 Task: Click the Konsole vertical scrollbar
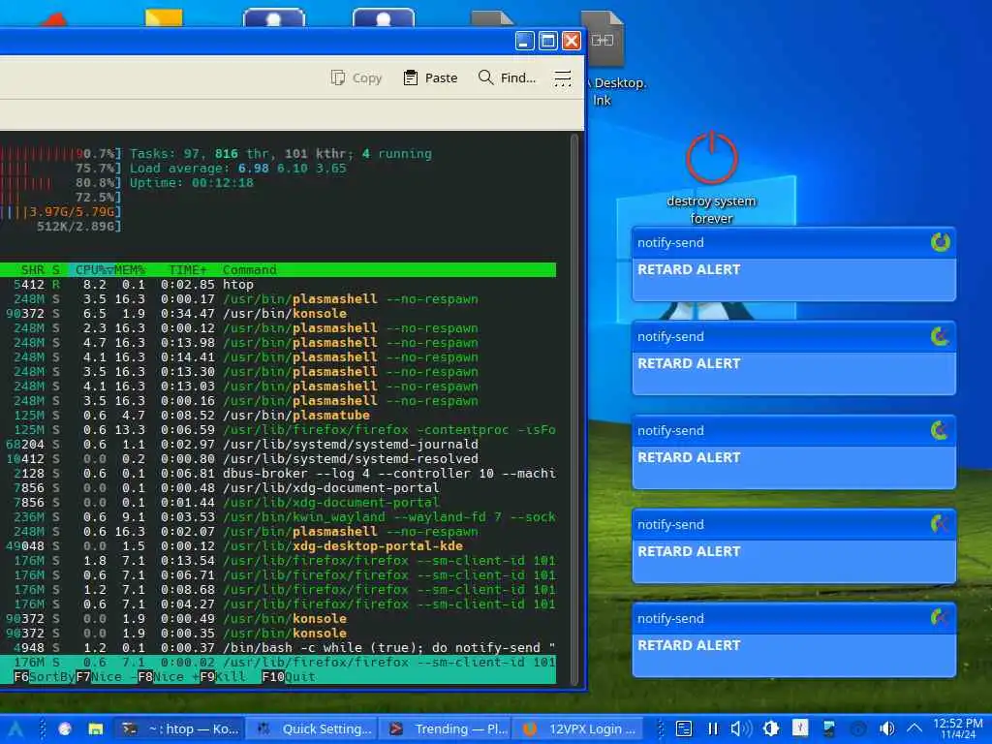coord(574,409)
